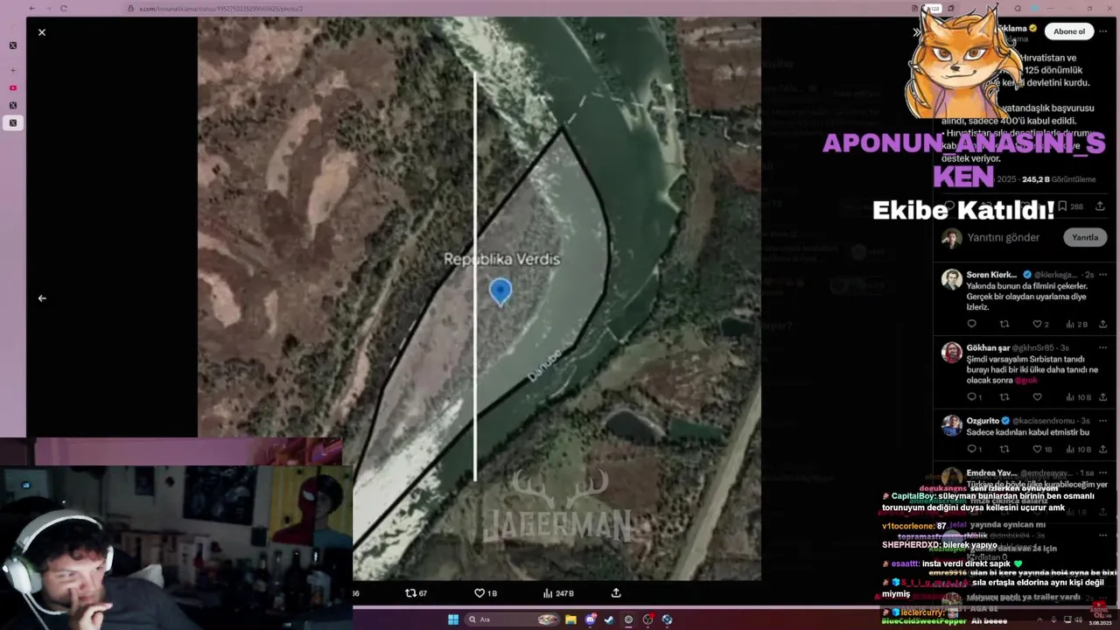The height and width of the screenshot is (630, 1120).
Task: View stats 10B on Ozgurito comment
Action: click(1078, 450)
